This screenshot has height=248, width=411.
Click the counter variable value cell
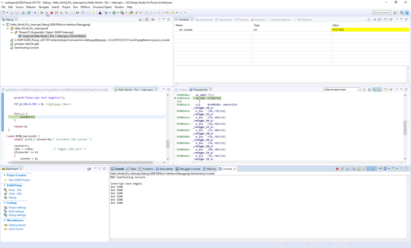(370, 30)
